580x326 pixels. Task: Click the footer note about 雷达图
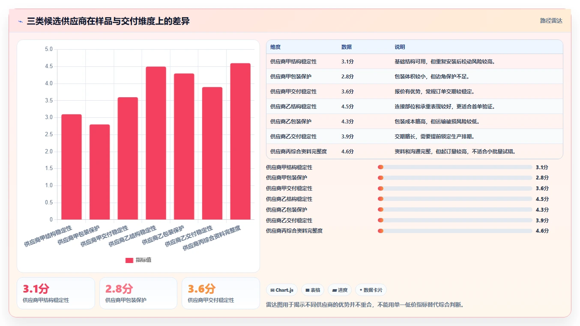coord(365,305)
